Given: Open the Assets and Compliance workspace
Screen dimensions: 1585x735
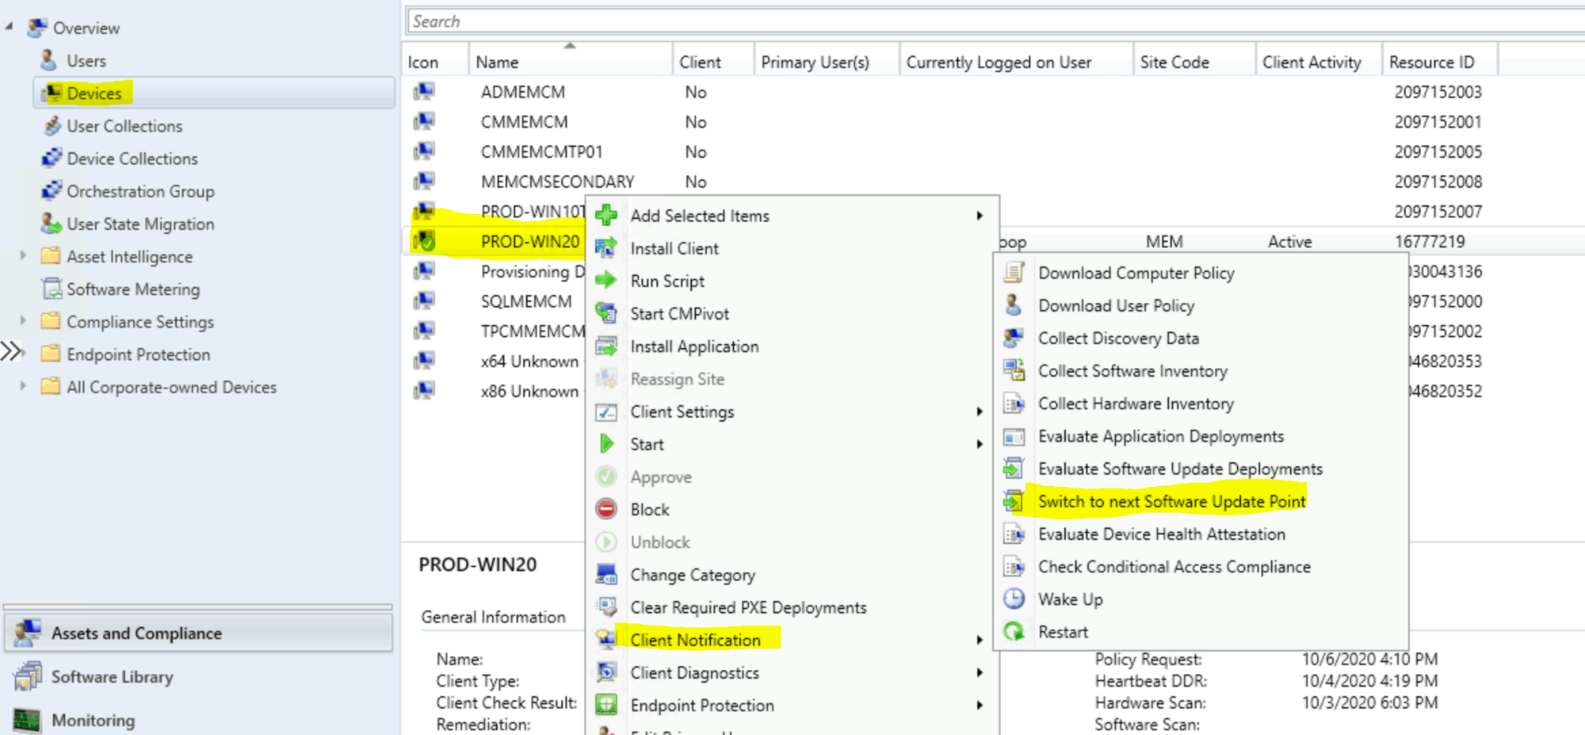Looking at the screenshot, I should 136,633.
